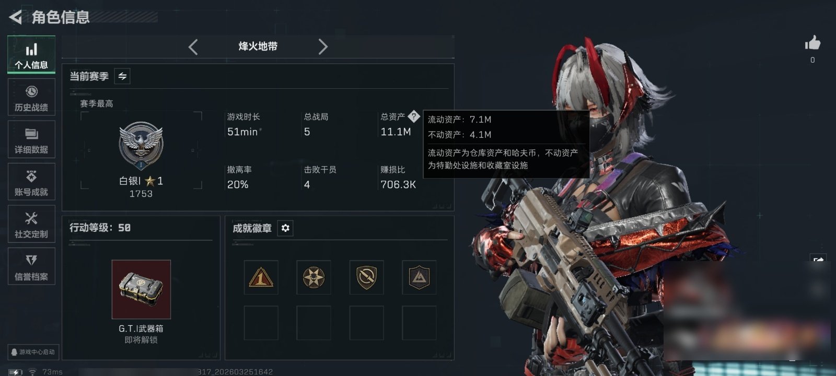Screen dimensions: 836x376
Task: Switch to the next game mode with the right chevron
Action: click(x=323, y=46)
